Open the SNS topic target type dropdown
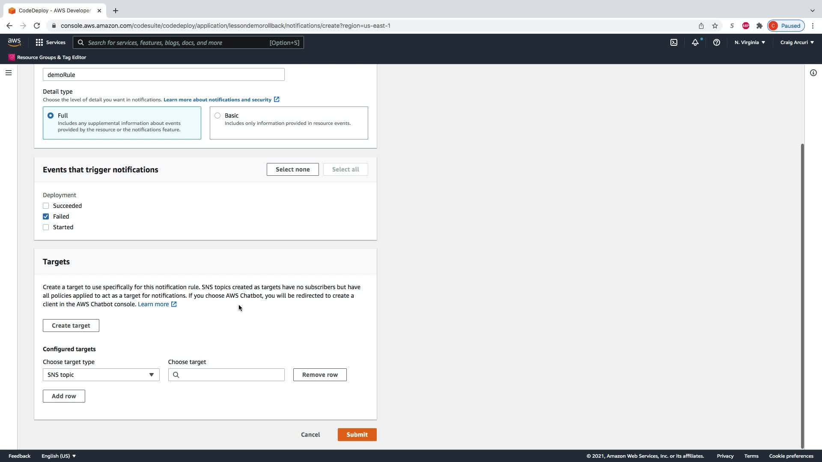The width and height of the screenshot is (822, 462). 101,375
